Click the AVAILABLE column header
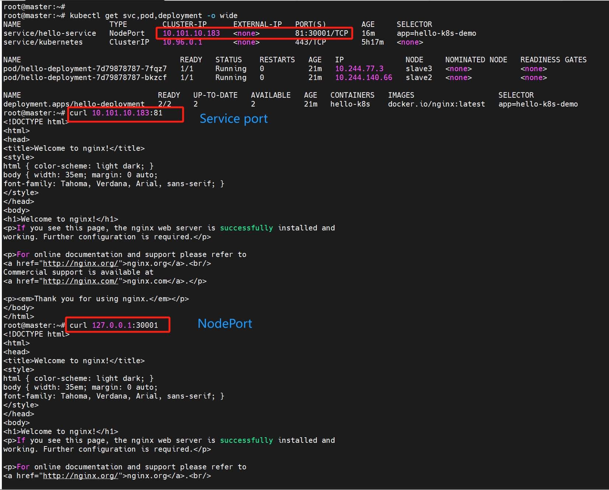 pyautogui.click(x=271, y=95)
